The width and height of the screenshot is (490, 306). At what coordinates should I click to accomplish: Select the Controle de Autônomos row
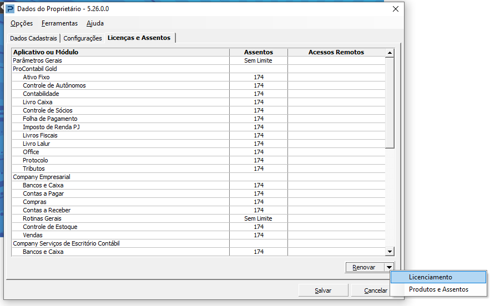(199, 85)
